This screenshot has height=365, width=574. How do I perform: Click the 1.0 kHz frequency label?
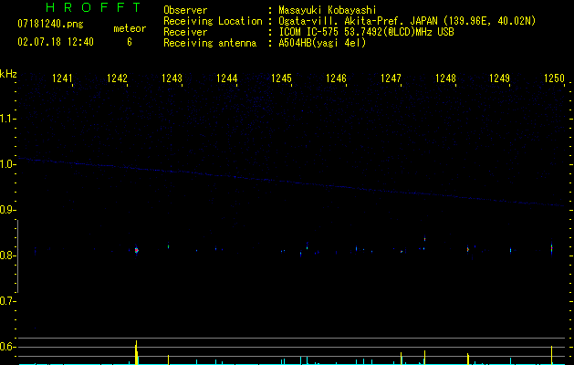click(x=6, y=164)
